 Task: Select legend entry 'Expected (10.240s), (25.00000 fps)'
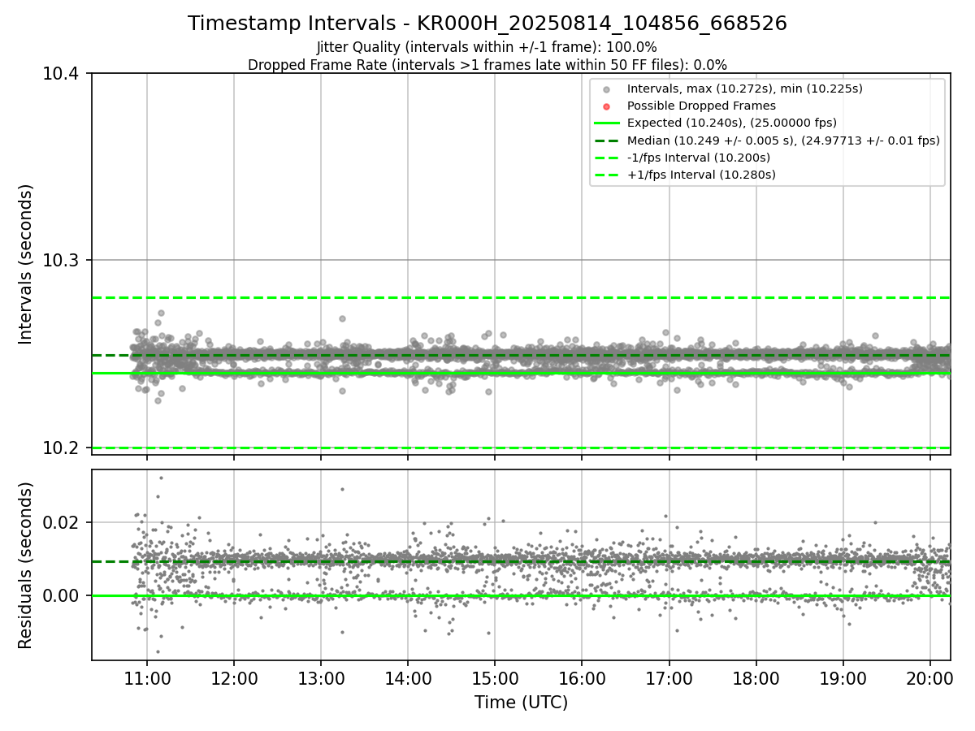pos(731,123)
